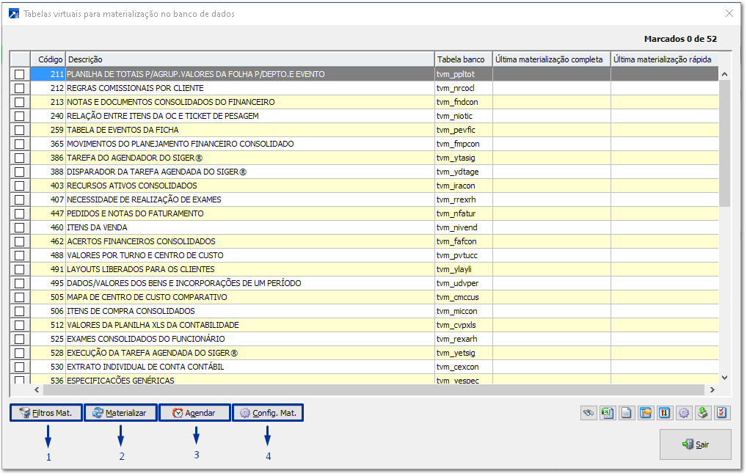The width and height of the screenshot is (747, 476).
Task: Tick checkbox for code 528 row
Action: point(20,353)
